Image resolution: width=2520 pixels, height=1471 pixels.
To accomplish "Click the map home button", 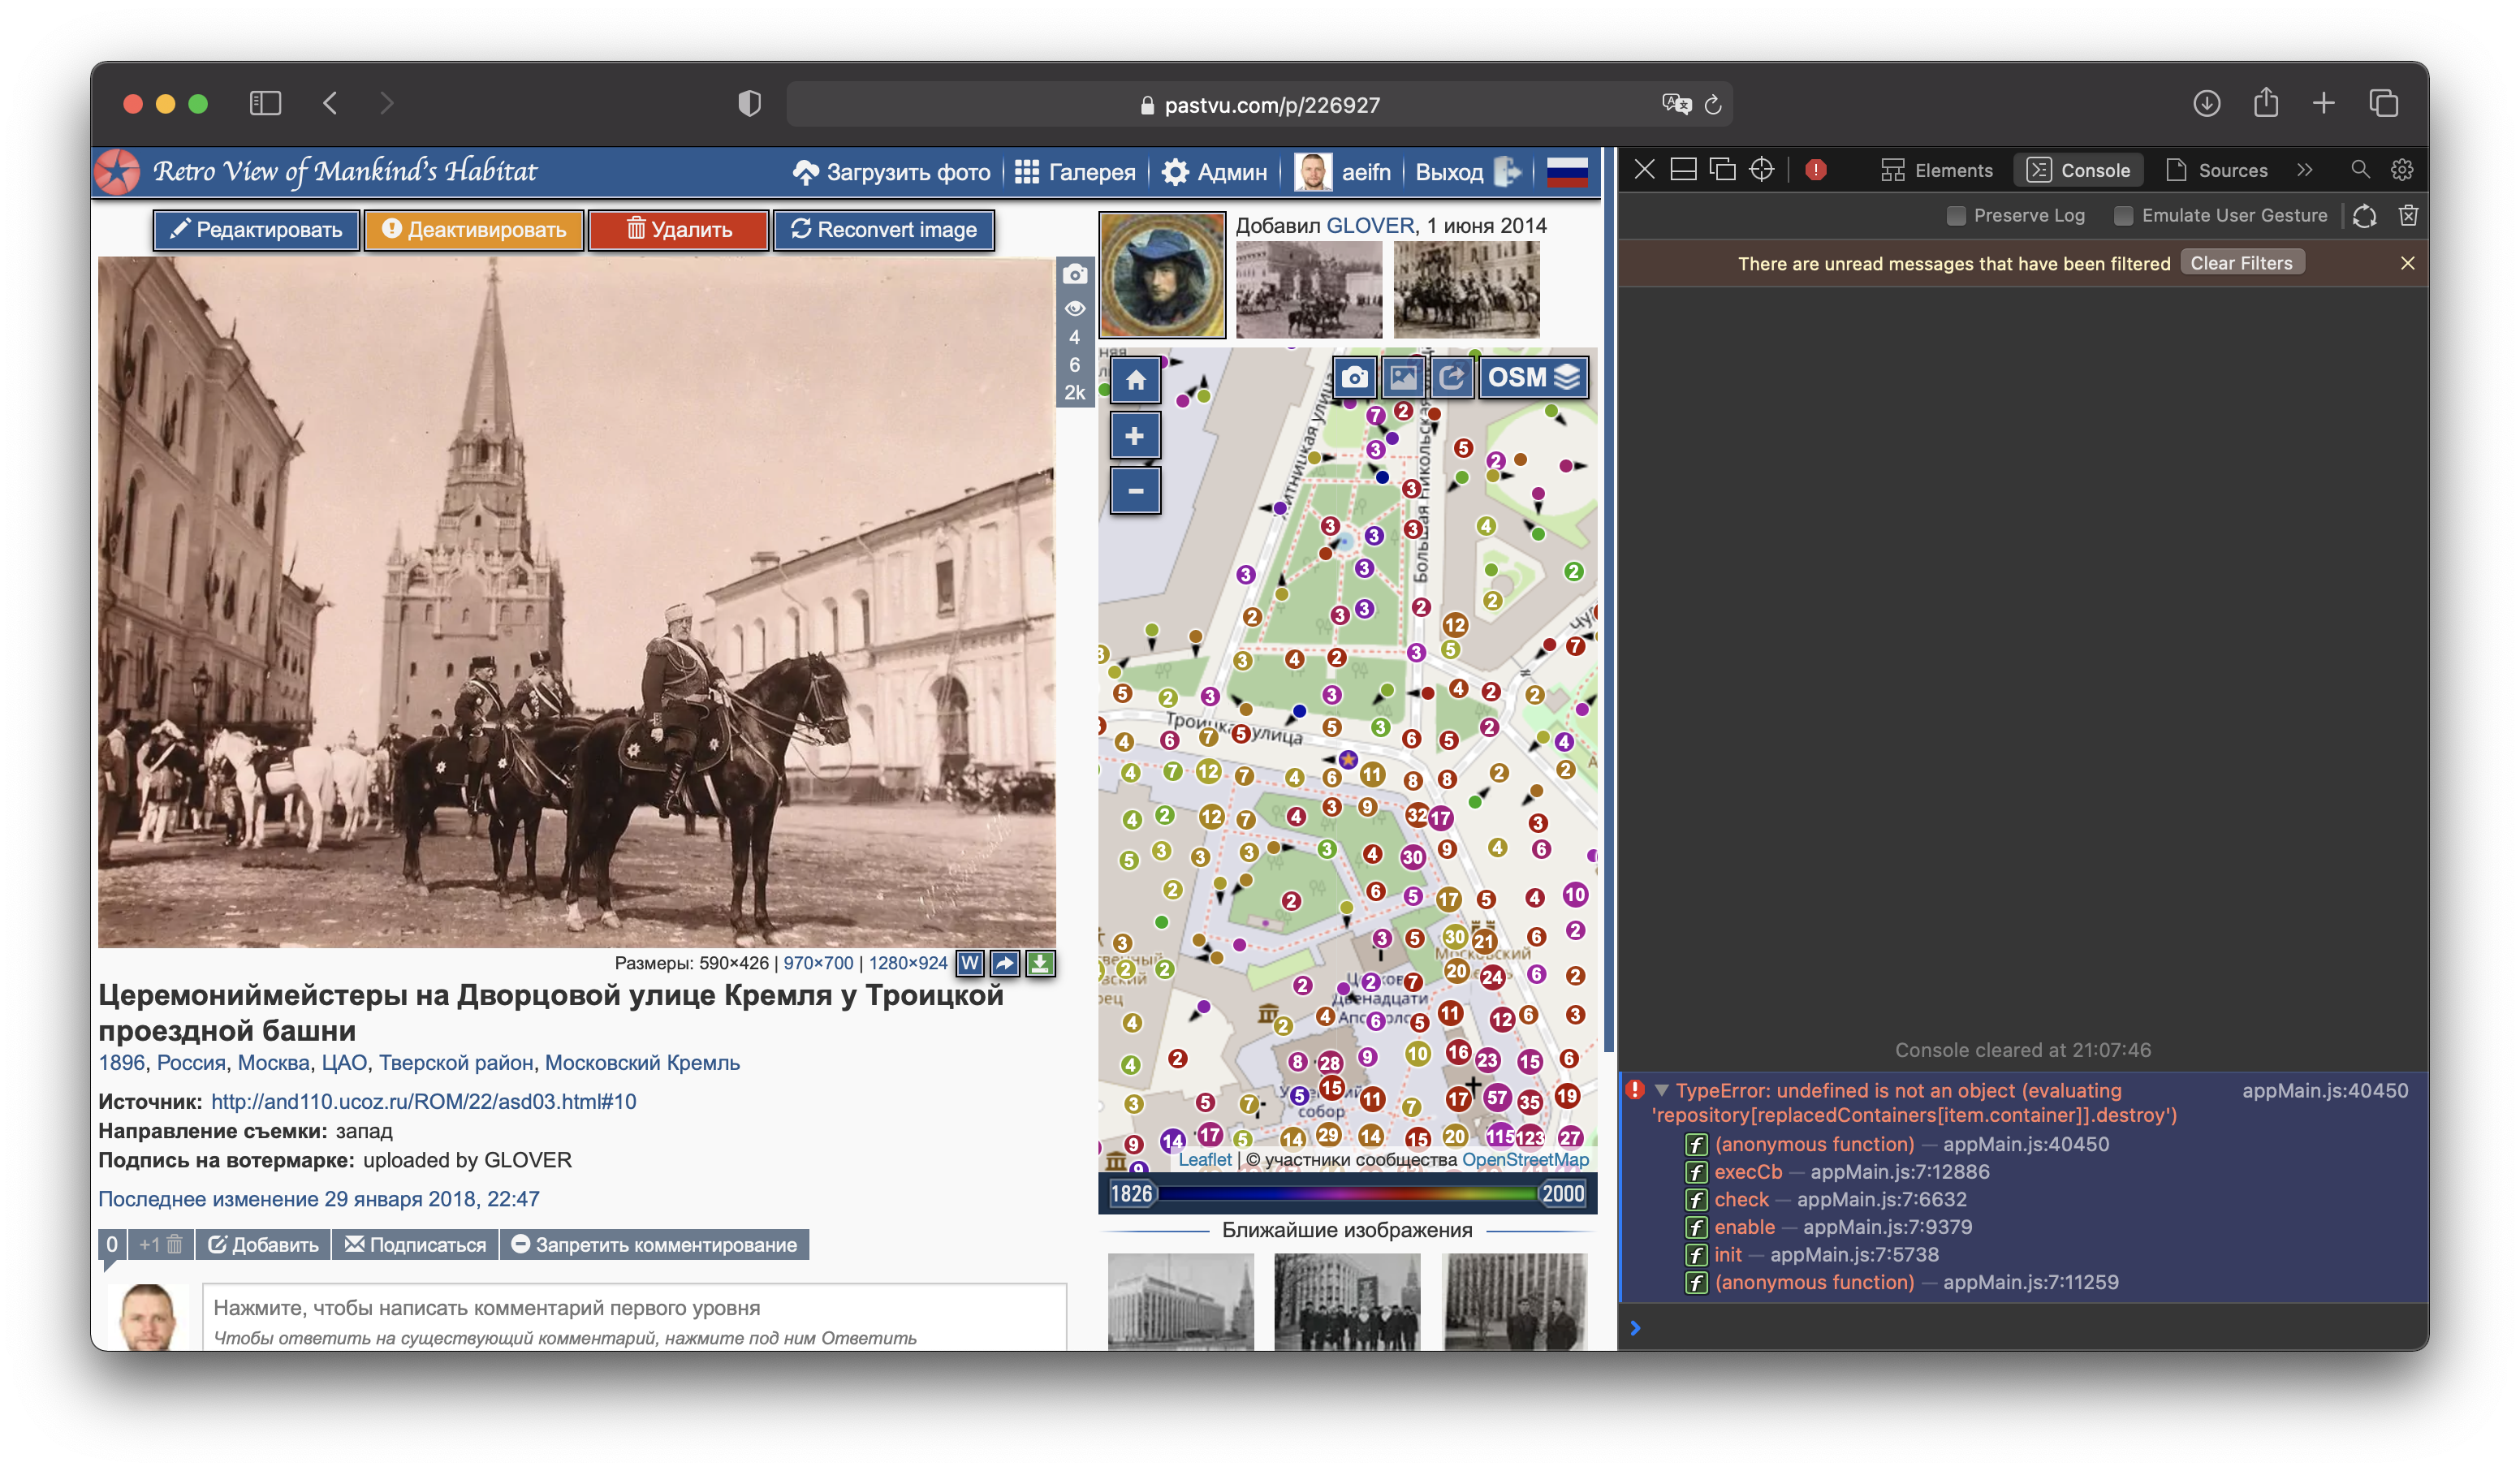I will coord(1135,380).
